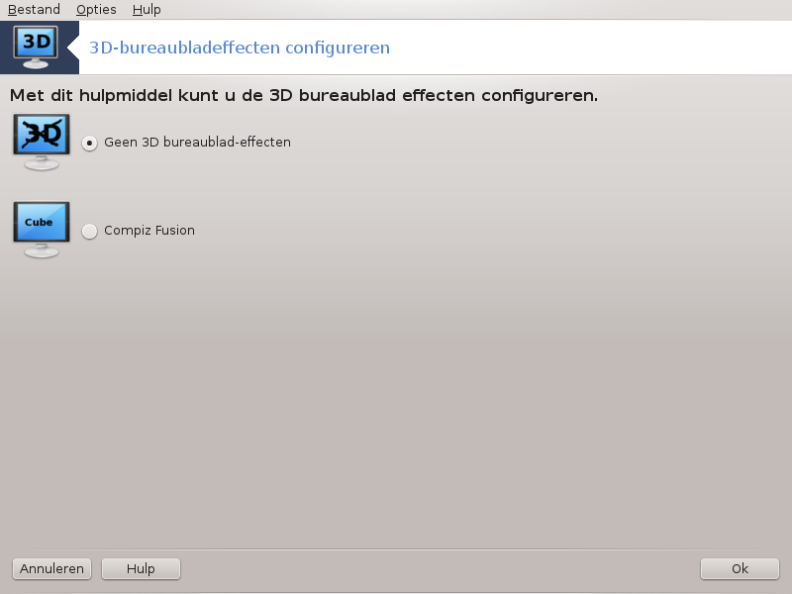792x594 pixels.
Task: Click the white header banner area
Action: click(x=436, y=48)
